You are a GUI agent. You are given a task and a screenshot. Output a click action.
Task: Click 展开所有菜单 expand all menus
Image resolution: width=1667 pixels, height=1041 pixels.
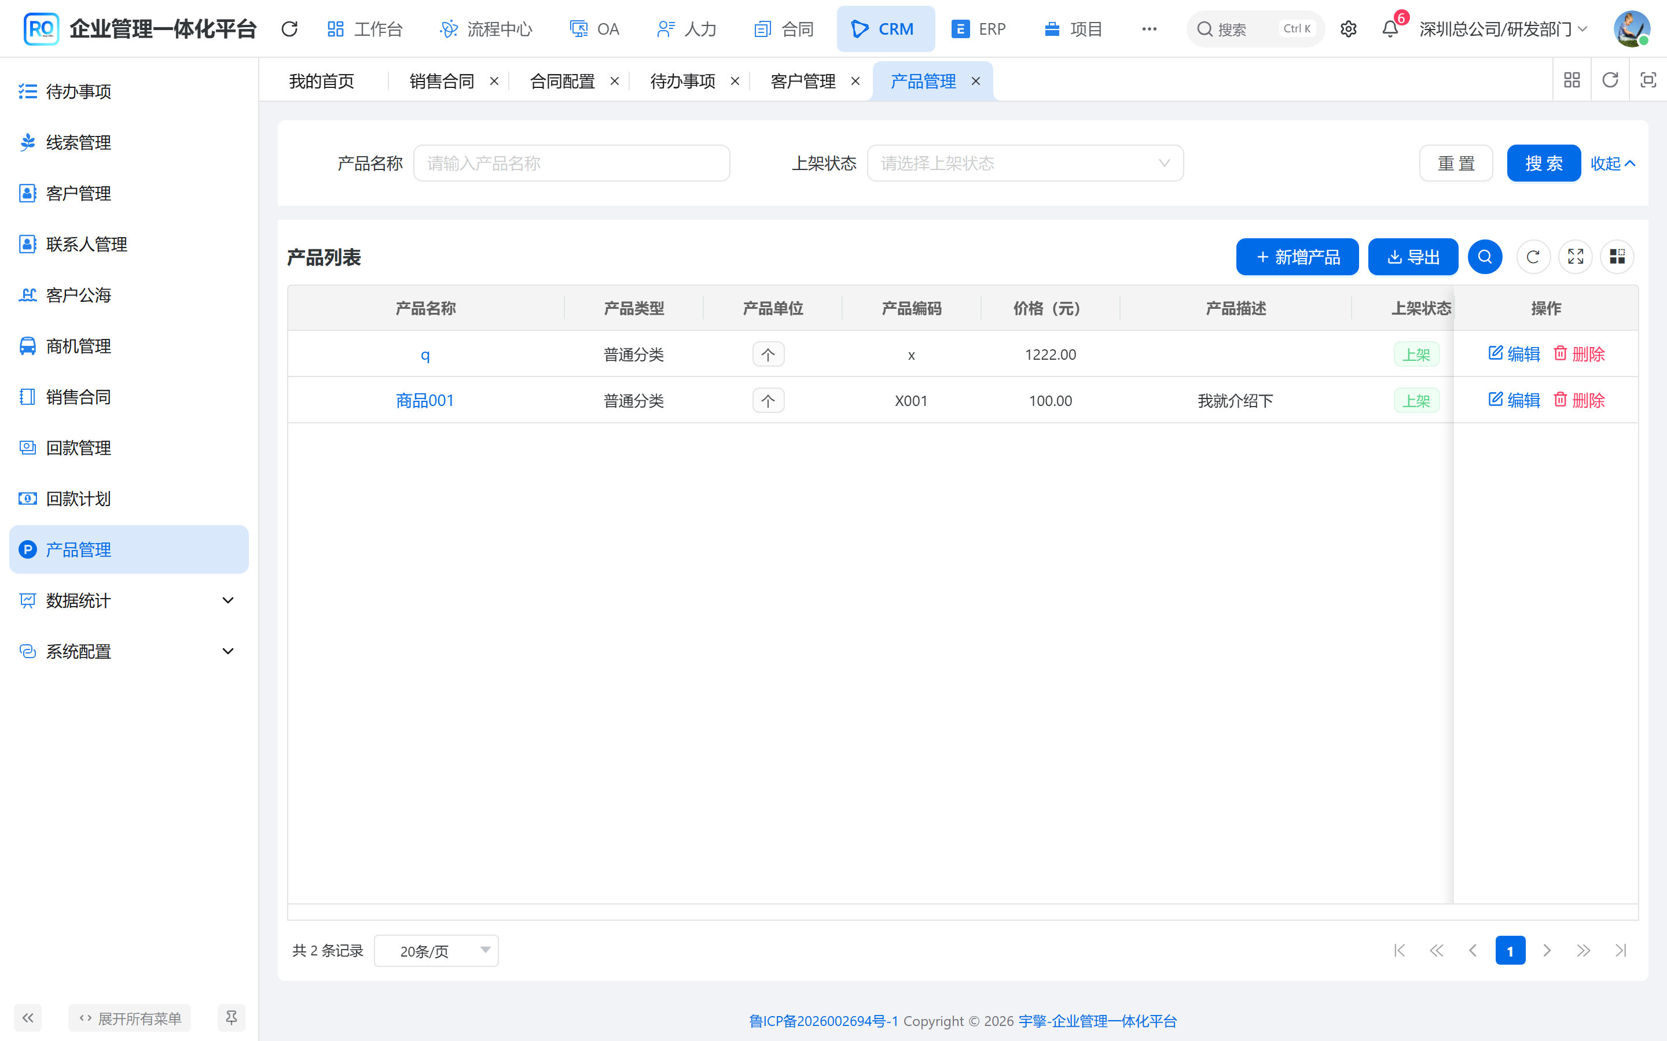click(x=130, y=1018)
